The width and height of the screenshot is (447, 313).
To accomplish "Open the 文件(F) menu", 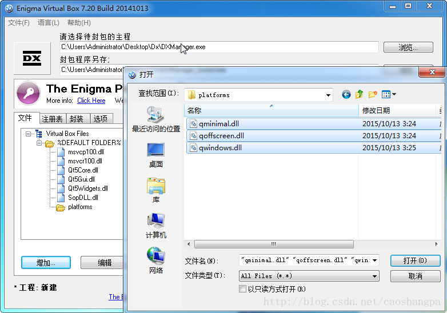I will click(x=18, y=23).
